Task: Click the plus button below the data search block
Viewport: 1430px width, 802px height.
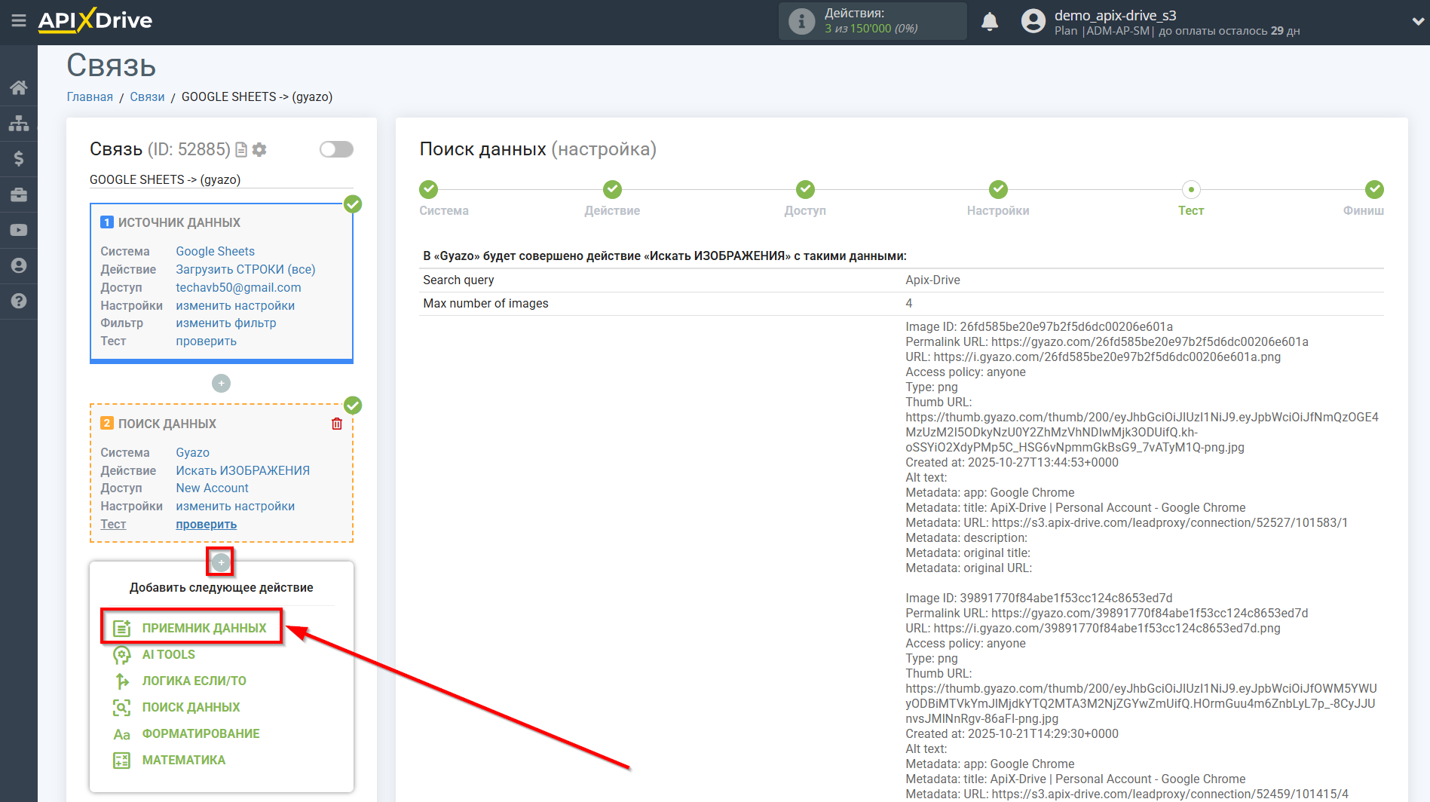Action: (221, 562)
